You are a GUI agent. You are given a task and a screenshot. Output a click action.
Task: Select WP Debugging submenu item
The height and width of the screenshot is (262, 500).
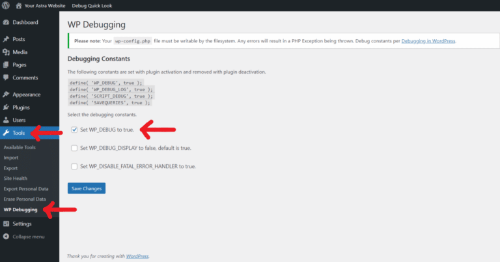20,210
